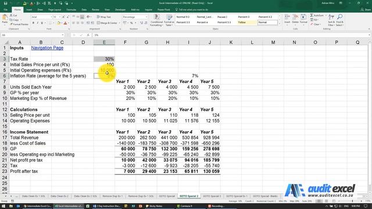Click the Increase Decimal icon
Image resolution: width=372 pixels, height=209 pixels.
pos(141,23)
